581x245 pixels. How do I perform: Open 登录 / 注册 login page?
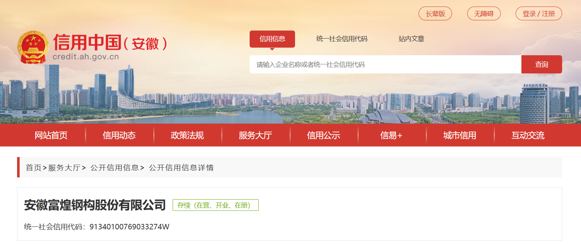click(x=538, y=13)
